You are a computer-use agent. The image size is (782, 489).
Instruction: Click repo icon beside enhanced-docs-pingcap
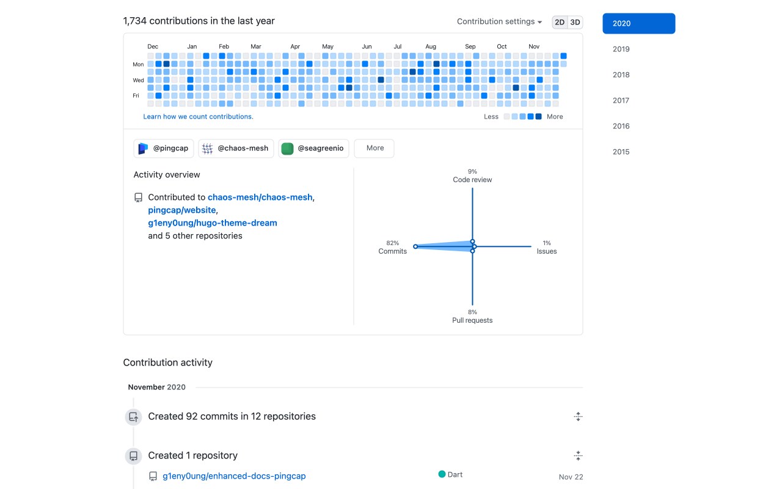coord(153,476)
